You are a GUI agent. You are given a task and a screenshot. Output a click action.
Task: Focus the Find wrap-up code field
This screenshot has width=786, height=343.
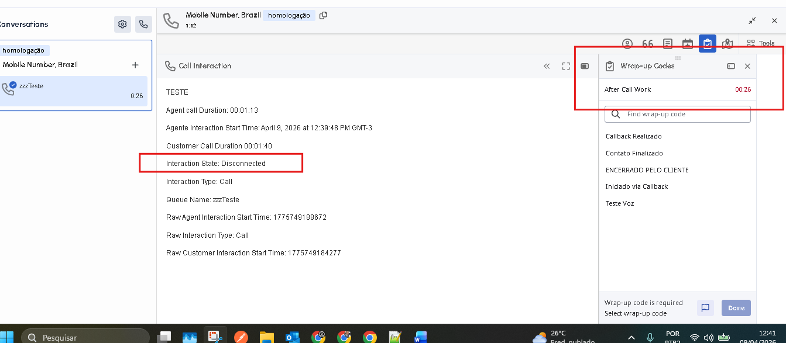[678, 114]
